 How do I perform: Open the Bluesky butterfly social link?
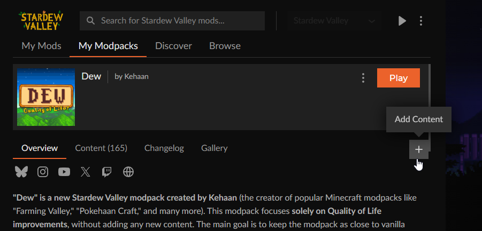click(21, 172)
